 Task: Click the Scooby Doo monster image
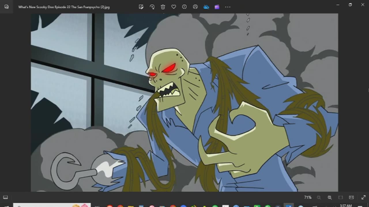point(184,102)
